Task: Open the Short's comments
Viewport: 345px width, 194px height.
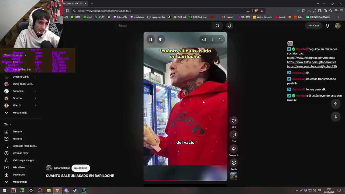Action: coord(234,135)
